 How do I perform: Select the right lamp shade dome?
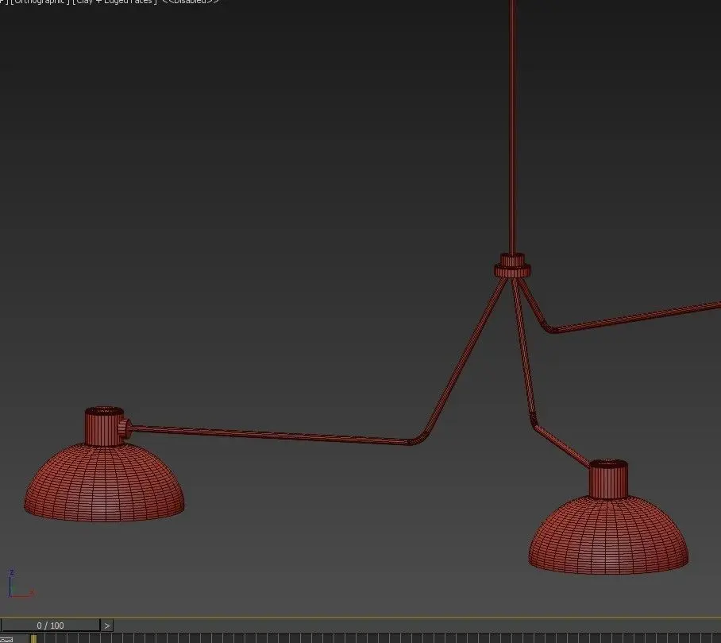(608, 536)
